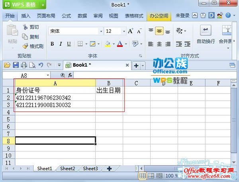
Task: Click the fx insert function icon
Action: (x=70, y=75)
